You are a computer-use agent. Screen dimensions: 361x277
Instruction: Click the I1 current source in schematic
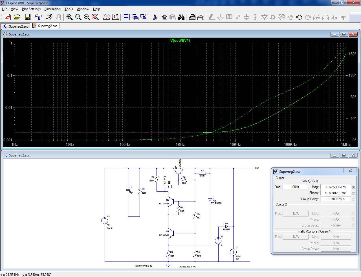[233, 252]
